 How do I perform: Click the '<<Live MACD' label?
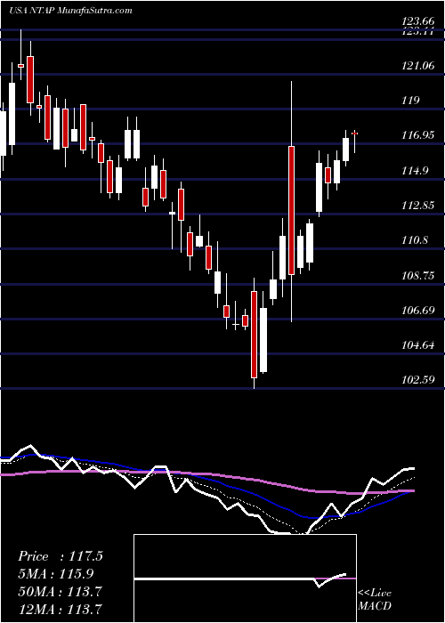375,600
